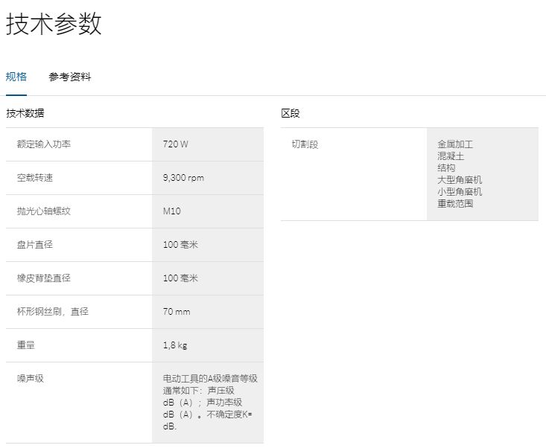
Task: Open the 参考资料 tab
Action: coord(70,77)
